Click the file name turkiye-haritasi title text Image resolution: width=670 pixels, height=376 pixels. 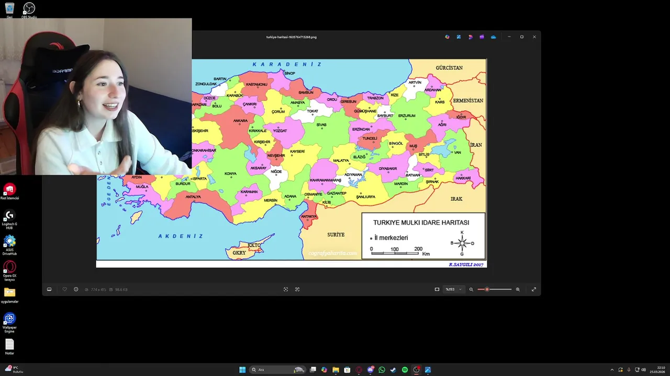[291, 37]
